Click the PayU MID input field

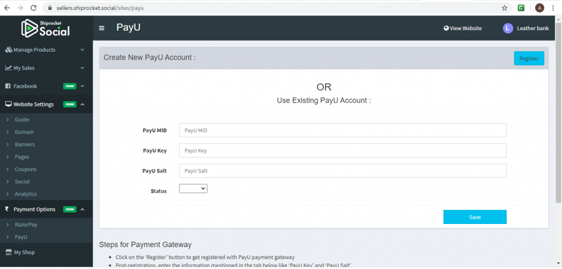(x=342, y=131)
